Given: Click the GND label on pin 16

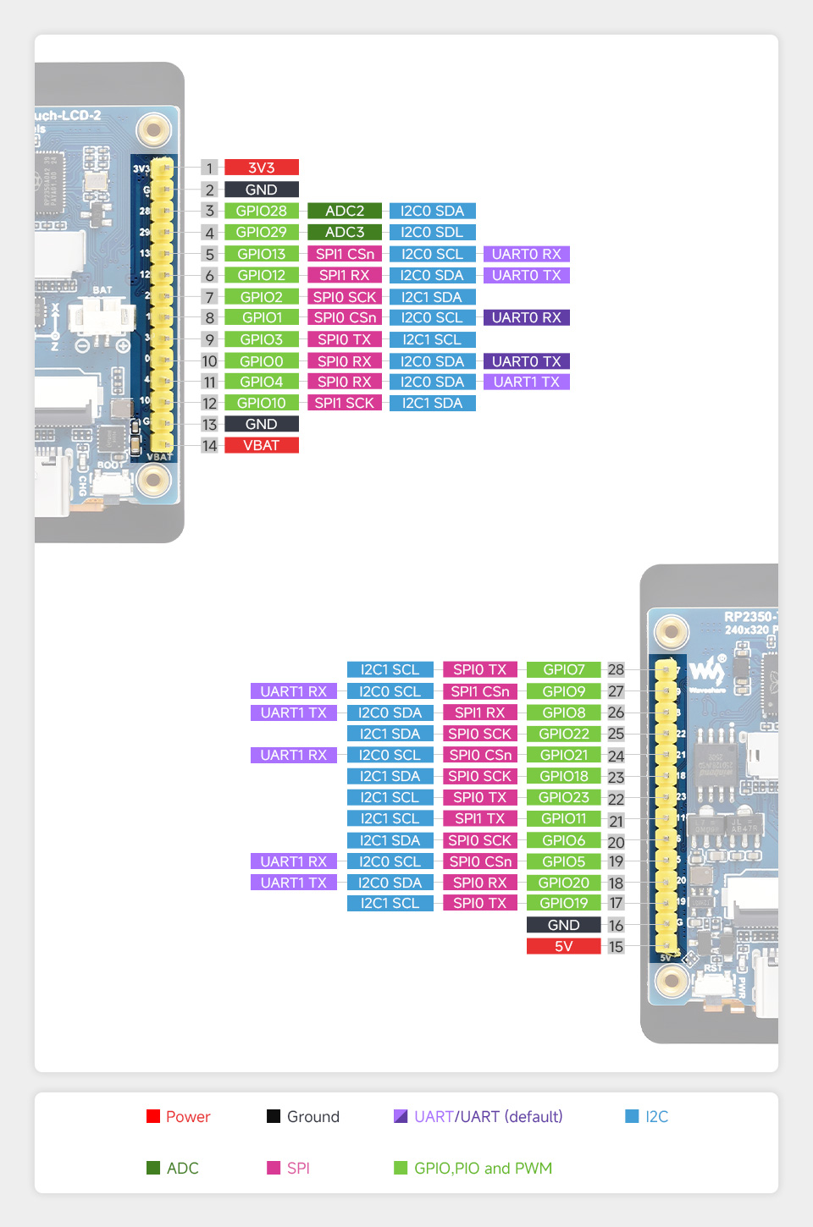Looking at the screenshot, I should (564, 925).
